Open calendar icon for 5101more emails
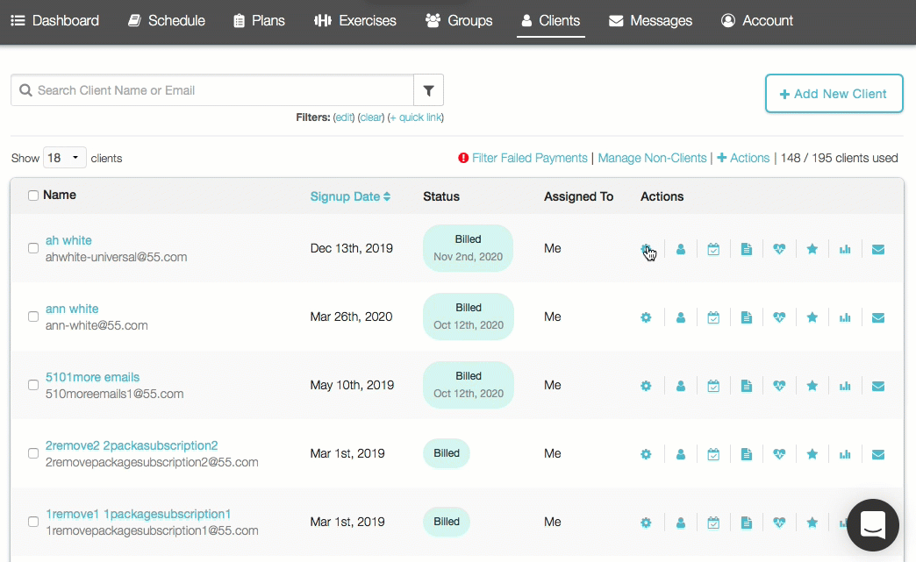Image resolution: width=916 pixels, height=562 pixels. click(713, 386)
